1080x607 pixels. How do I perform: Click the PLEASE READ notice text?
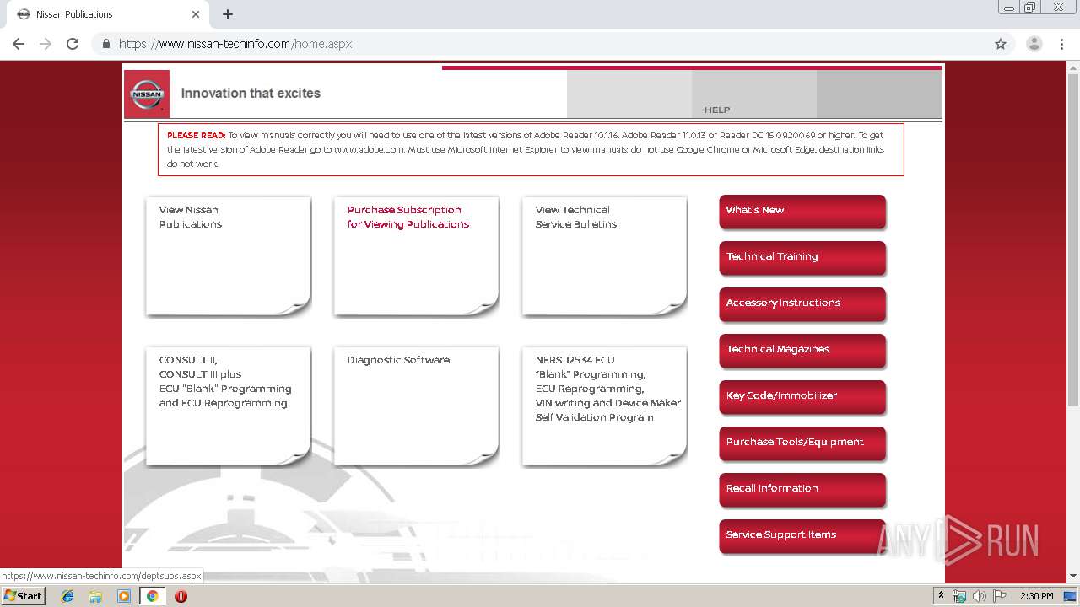[x=531, y=149]
